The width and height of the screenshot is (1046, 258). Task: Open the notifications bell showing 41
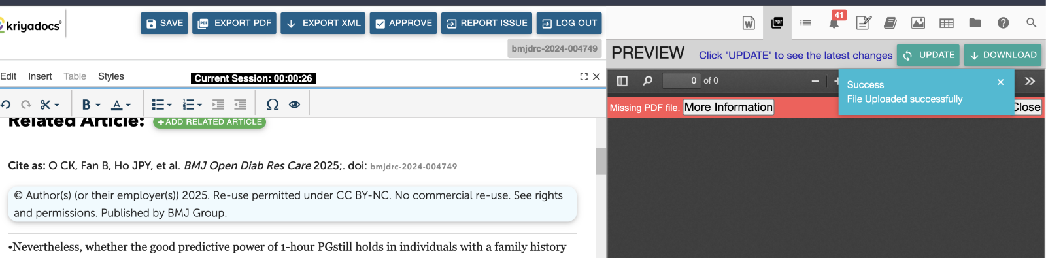[835, 22]
